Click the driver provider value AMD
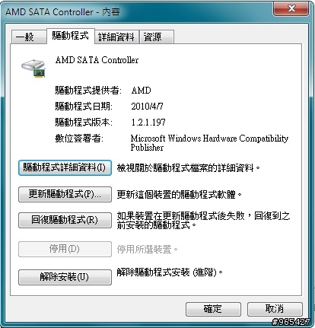 click(x=142, y=91)
